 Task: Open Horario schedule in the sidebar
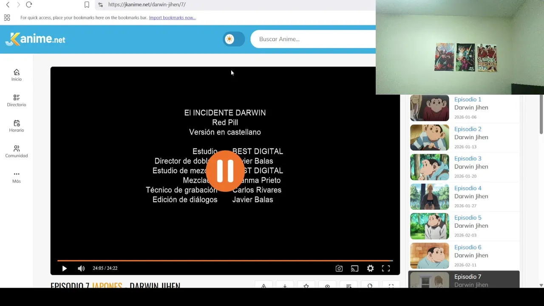[x=17, y=126]
